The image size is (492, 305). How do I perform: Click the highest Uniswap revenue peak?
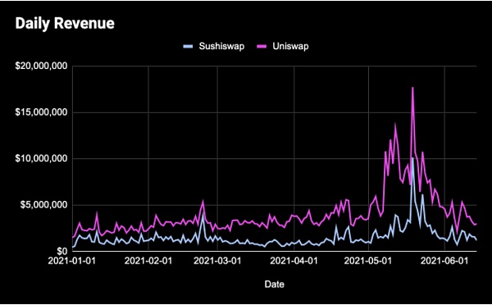pos(412,88)
